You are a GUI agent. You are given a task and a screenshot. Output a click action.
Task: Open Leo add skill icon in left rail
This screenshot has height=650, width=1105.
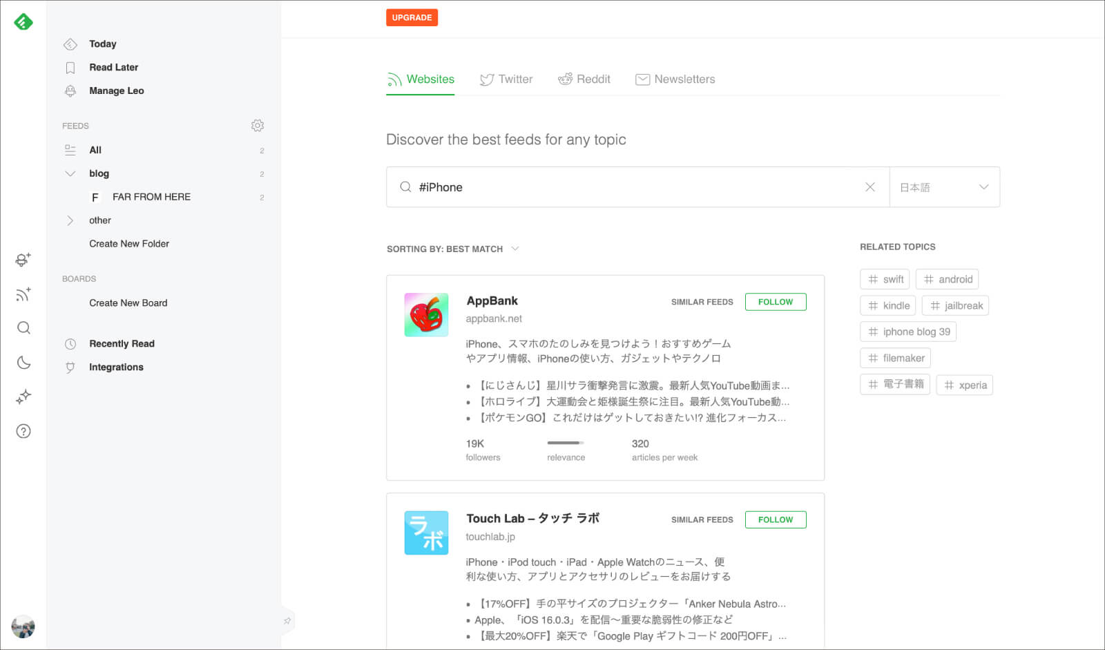pyautogui.click(x=23, y=260)
